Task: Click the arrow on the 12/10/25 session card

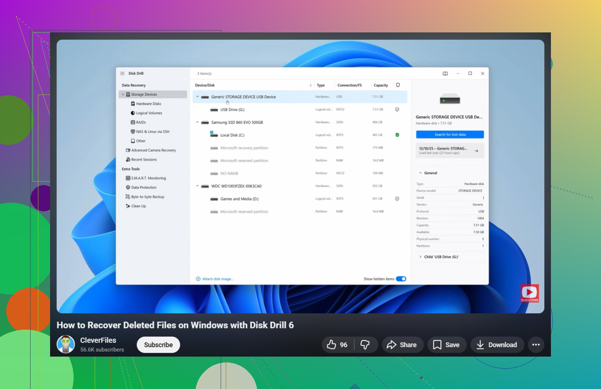Action: coord(476,151)
